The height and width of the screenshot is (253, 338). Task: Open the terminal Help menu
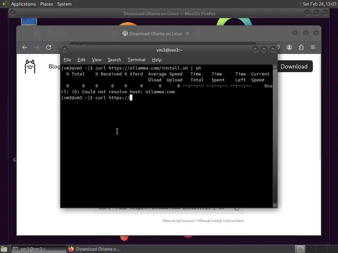157,60
